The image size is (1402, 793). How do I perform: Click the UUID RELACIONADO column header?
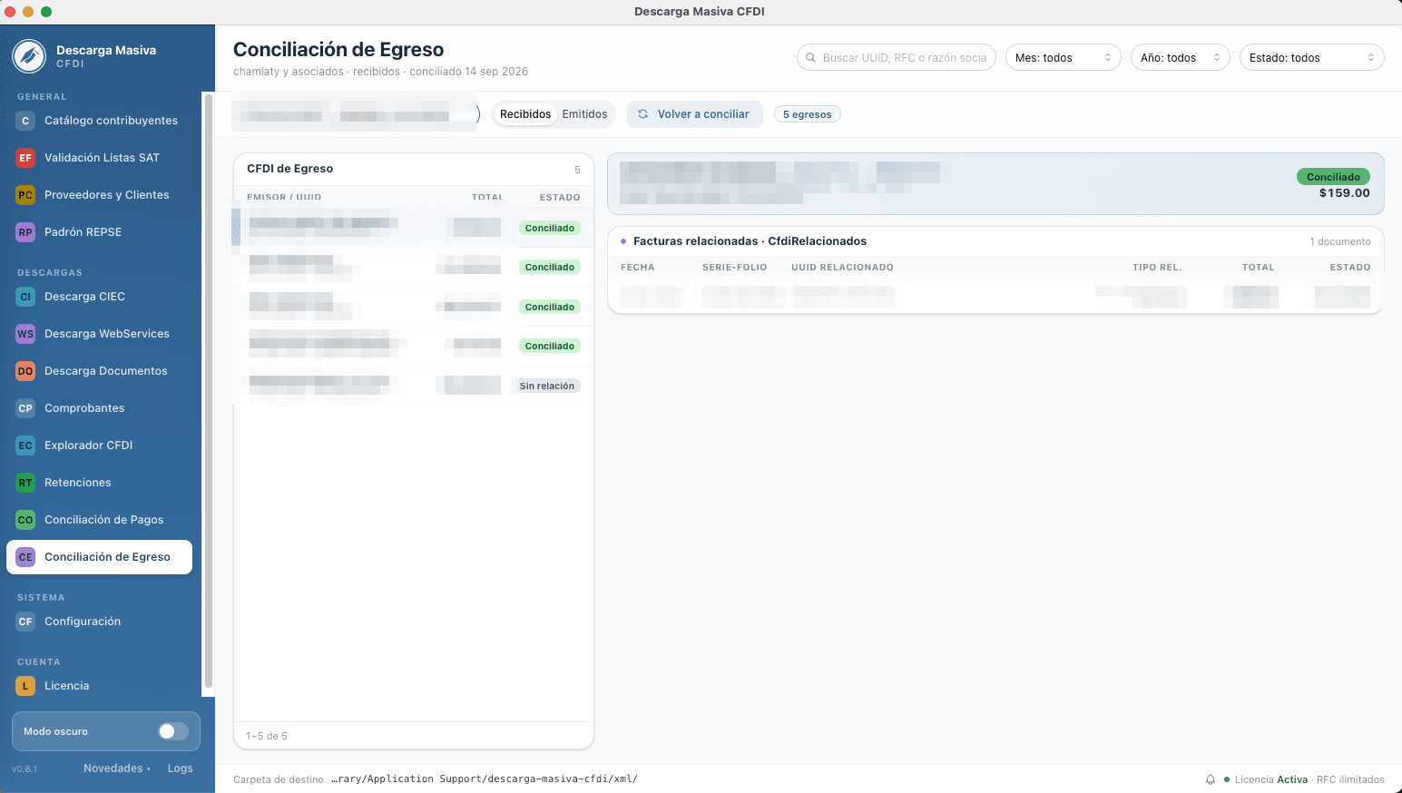[x=842, y=268]
